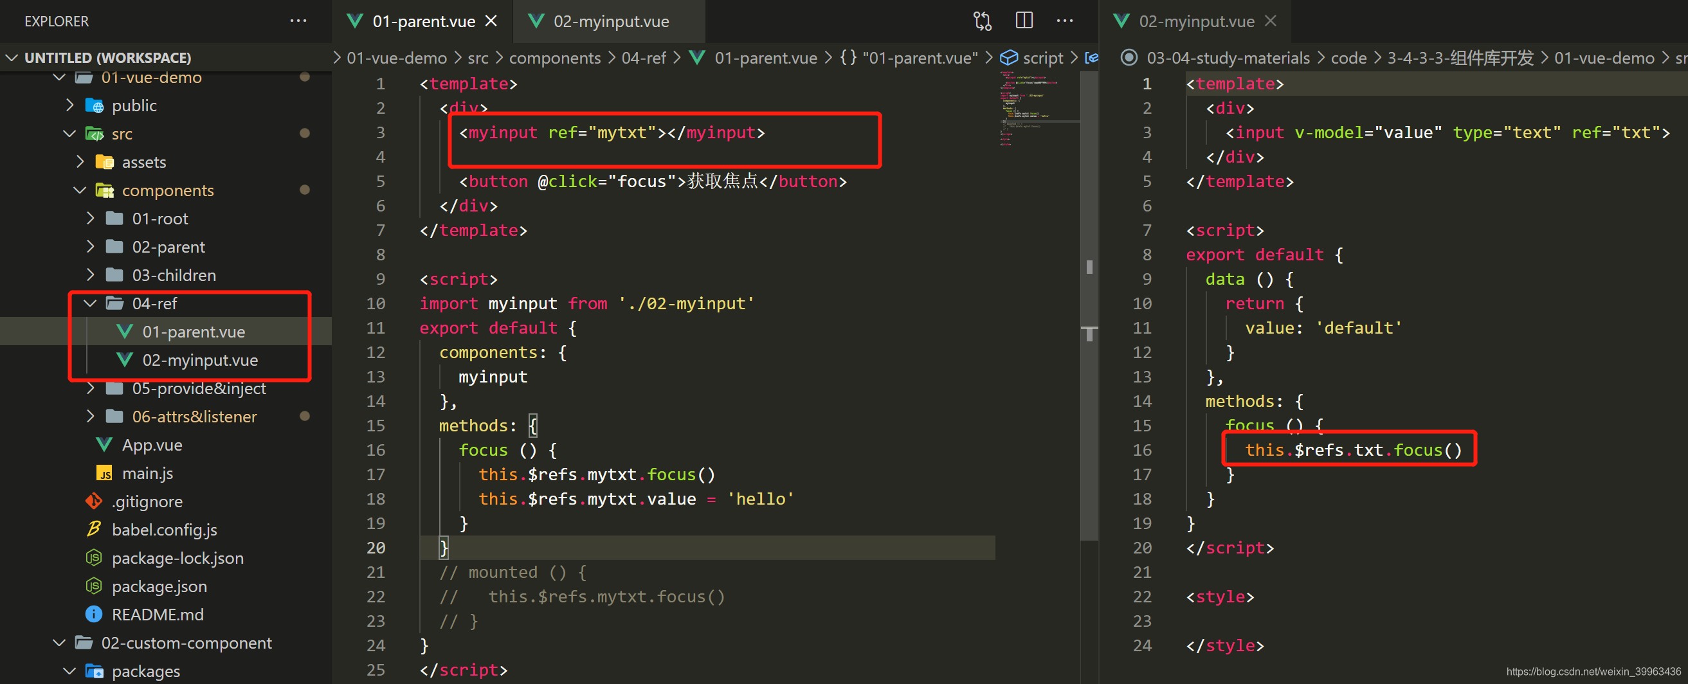Click the vertical scrollbar of the middle editor

[1089, 305]
